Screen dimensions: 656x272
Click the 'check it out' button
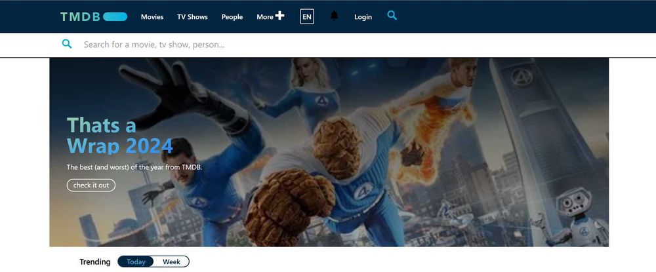coord(91,185)
